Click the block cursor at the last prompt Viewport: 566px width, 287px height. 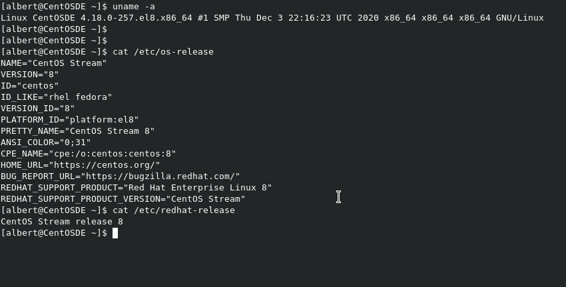[x=115, y=233]
